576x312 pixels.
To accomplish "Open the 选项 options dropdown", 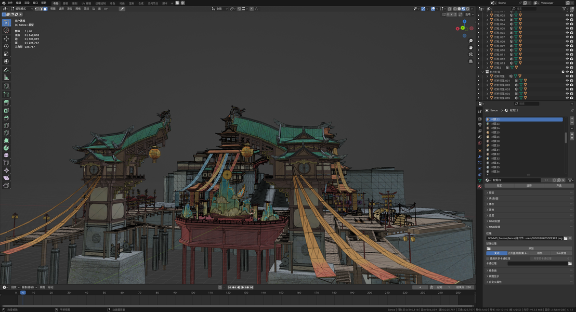I will tap(469, 15).
